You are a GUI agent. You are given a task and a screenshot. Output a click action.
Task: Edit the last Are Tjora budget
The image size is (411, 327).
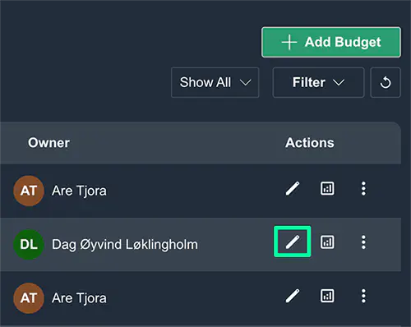click(293, 296)
